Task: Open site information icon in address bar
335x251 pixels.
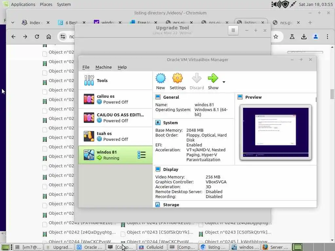Action: [62, 37]
